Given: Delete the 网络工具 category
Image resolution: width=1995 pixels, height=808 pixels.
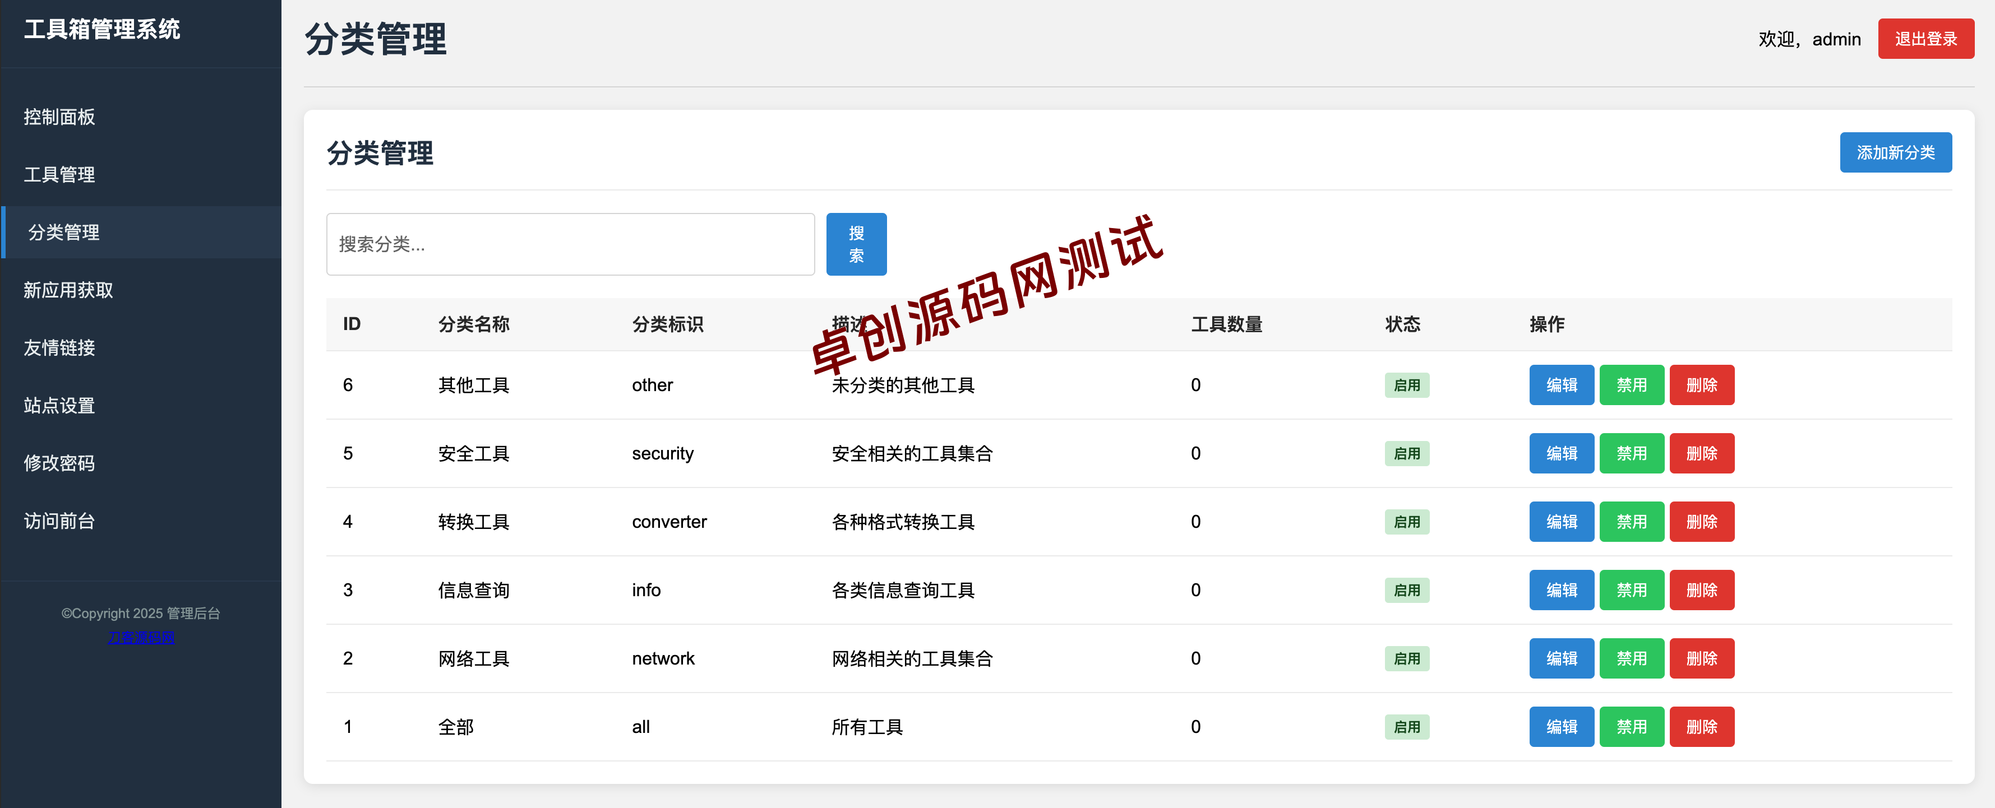Looking at the screenshot, I should pos(1702,658).
